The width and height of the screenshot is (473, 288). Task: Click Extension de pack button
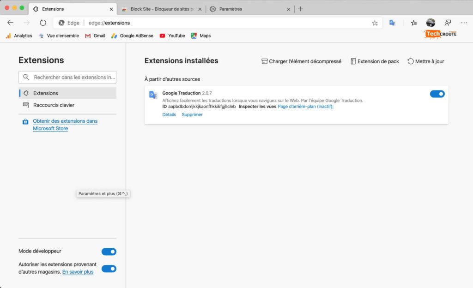pos(375,61)
